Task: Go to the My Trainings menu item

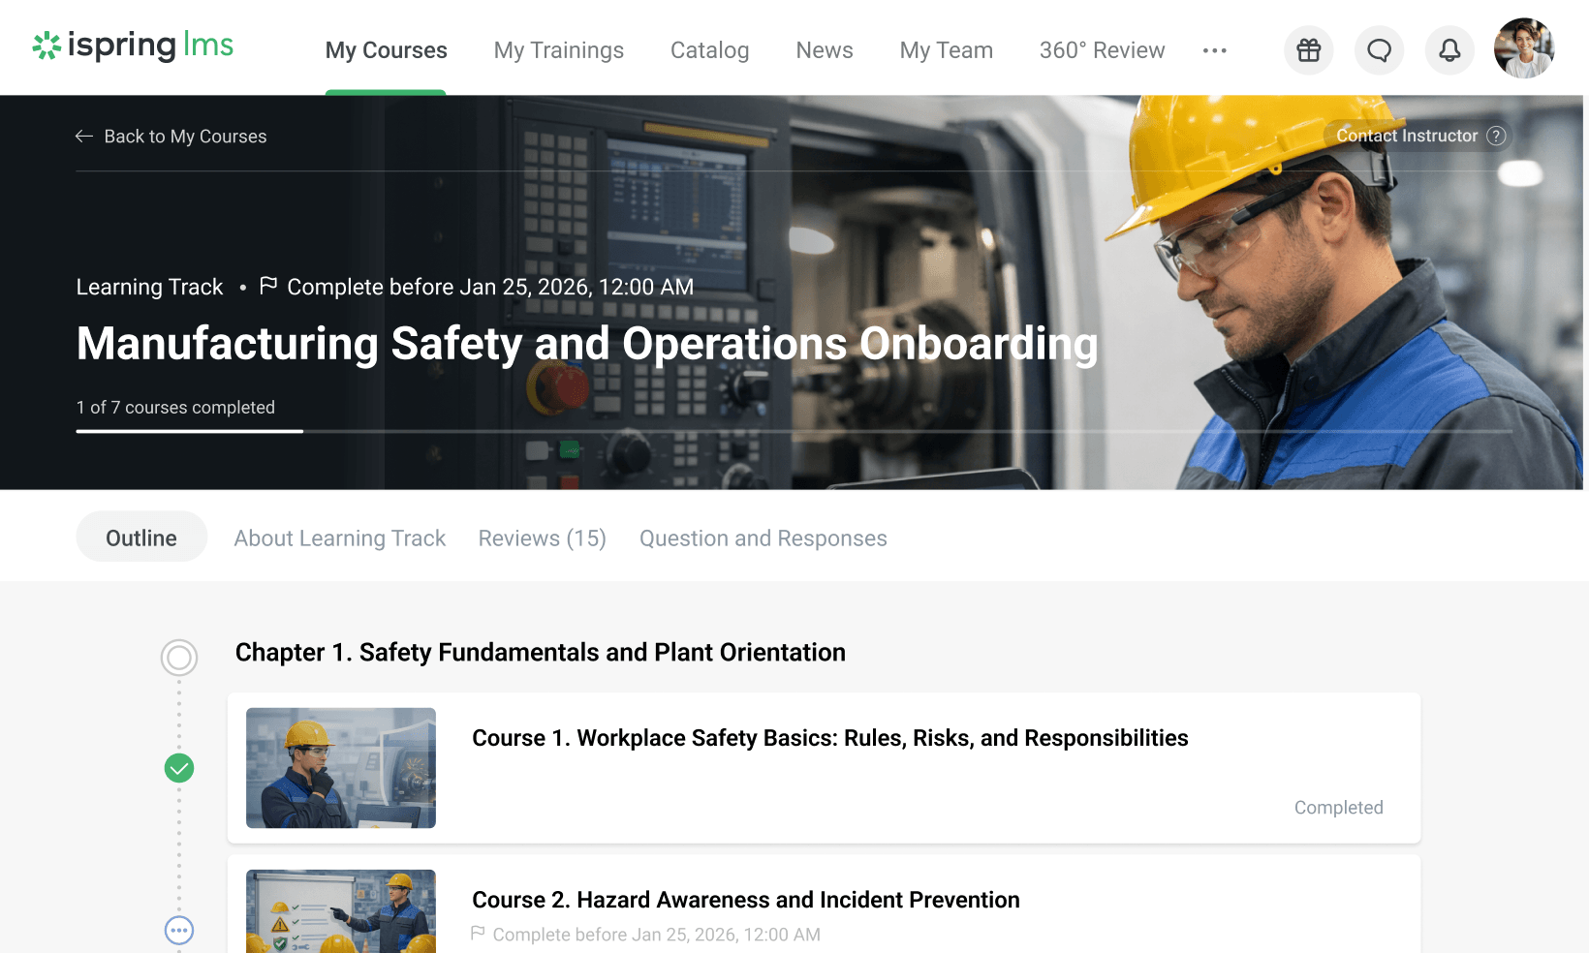Action: pos(558,50)
